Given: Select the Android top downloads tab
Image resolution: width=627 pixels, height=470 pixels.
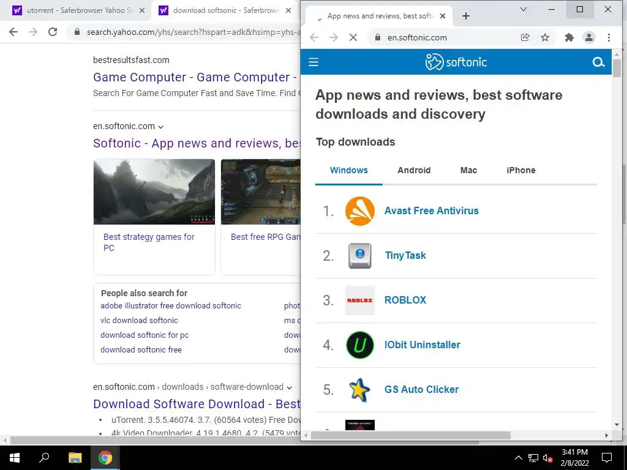Looking at the screenshot, I should point(414,170).
